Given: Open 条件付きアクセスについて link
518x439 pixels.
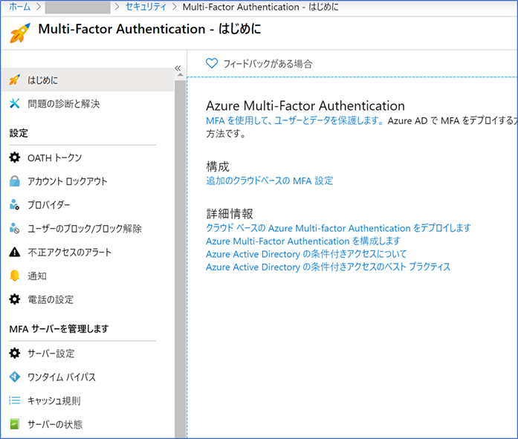Looking at the screenshot, I should pos(306,254).
